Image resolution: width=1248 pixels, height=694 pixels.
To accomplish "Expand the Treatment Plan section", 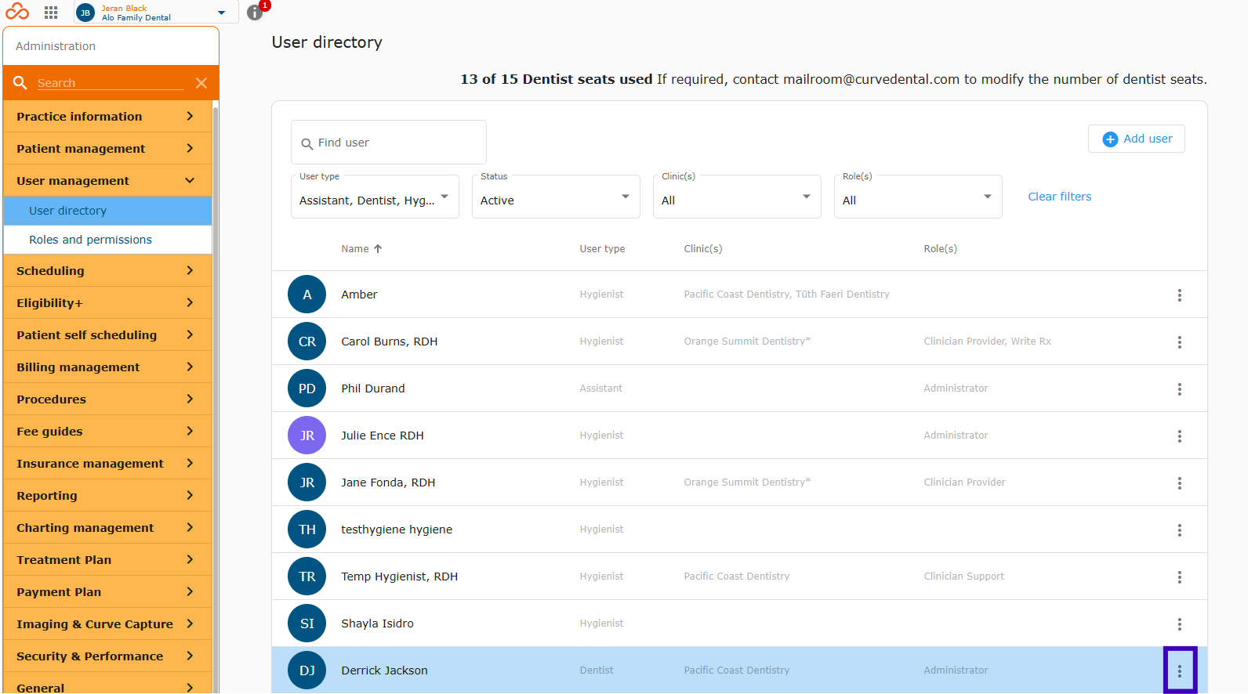I will 107,560.
